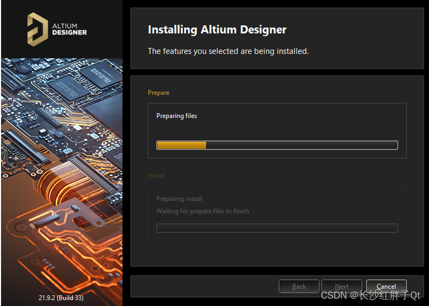Click the CSDN watermark text
This screenshot has width=429, height=306.
click(x=370, y=296)
